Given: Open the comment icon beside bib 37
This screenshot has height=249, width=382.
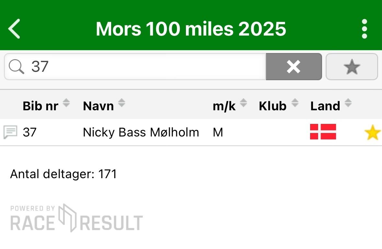Looking at the screenshot, I should pyautogui.click(x=10, y=132).
